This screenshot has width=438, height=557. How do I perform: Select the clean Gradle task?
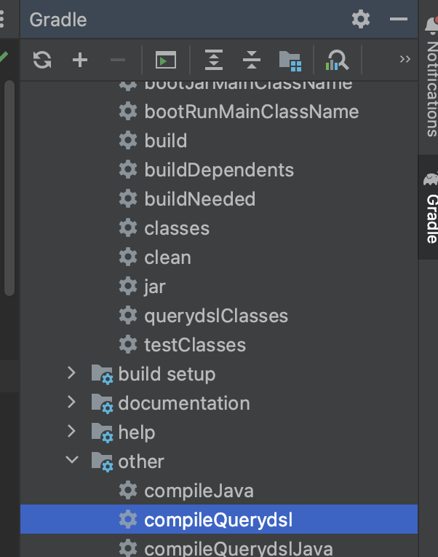[167, 257]
